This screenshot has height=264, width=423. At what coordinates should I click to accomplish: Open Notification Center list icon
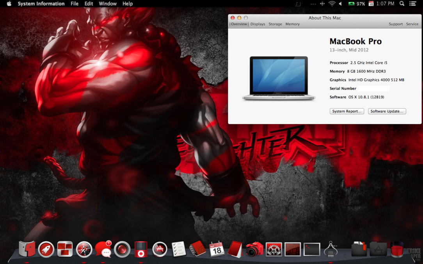tap(412, 4)
